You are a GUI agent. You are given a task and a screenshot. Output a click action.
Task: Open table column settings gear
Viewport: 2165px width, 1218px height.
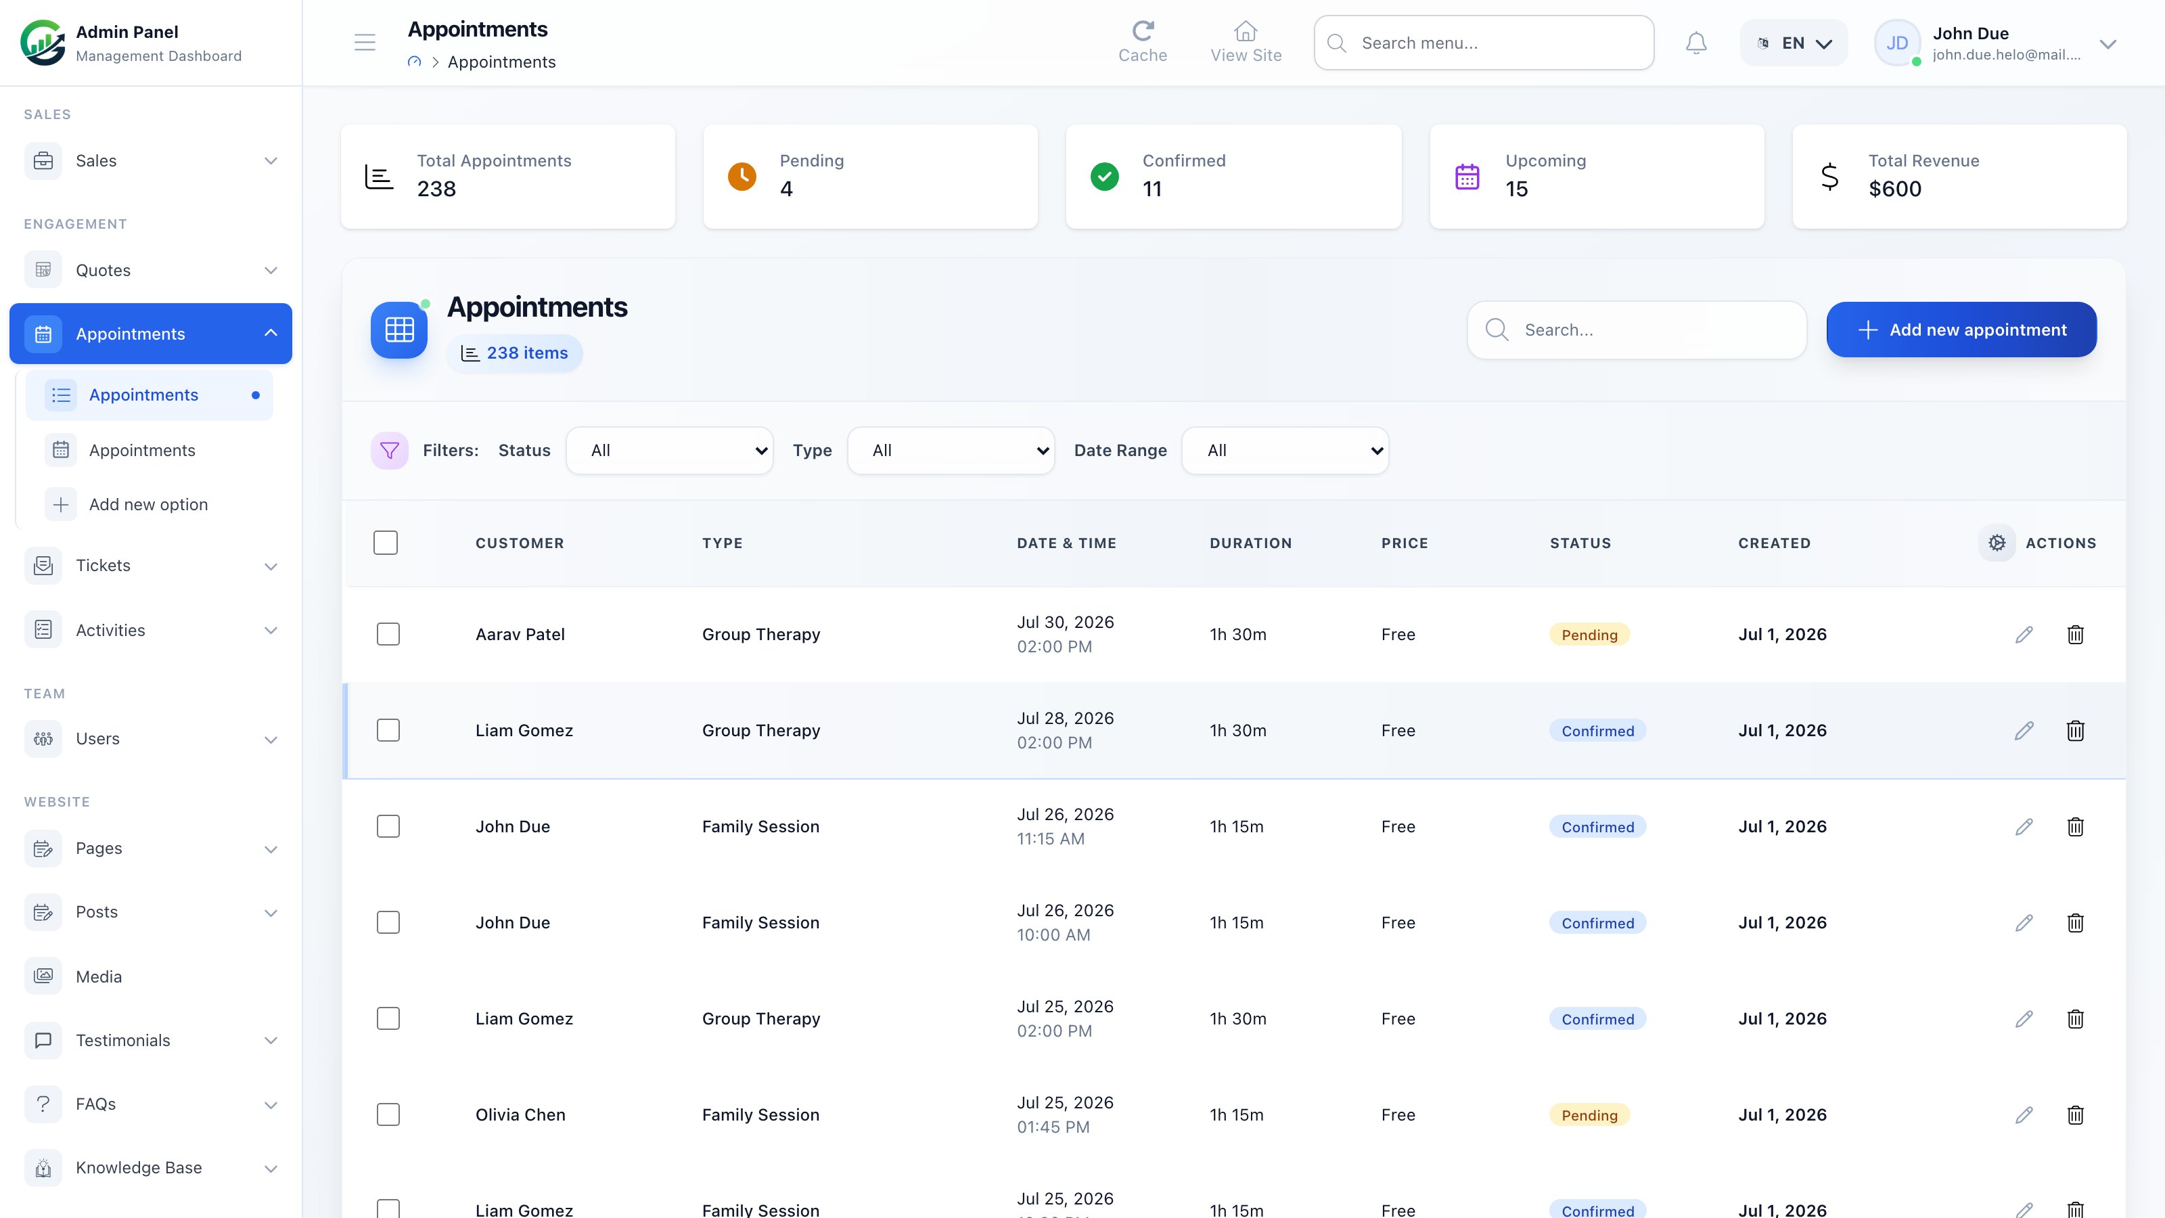[1997, 543]
